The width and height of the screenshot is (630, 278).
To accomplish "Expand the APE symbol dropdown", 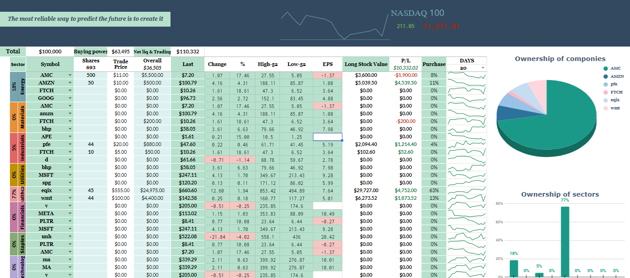I will click(70, 137).
